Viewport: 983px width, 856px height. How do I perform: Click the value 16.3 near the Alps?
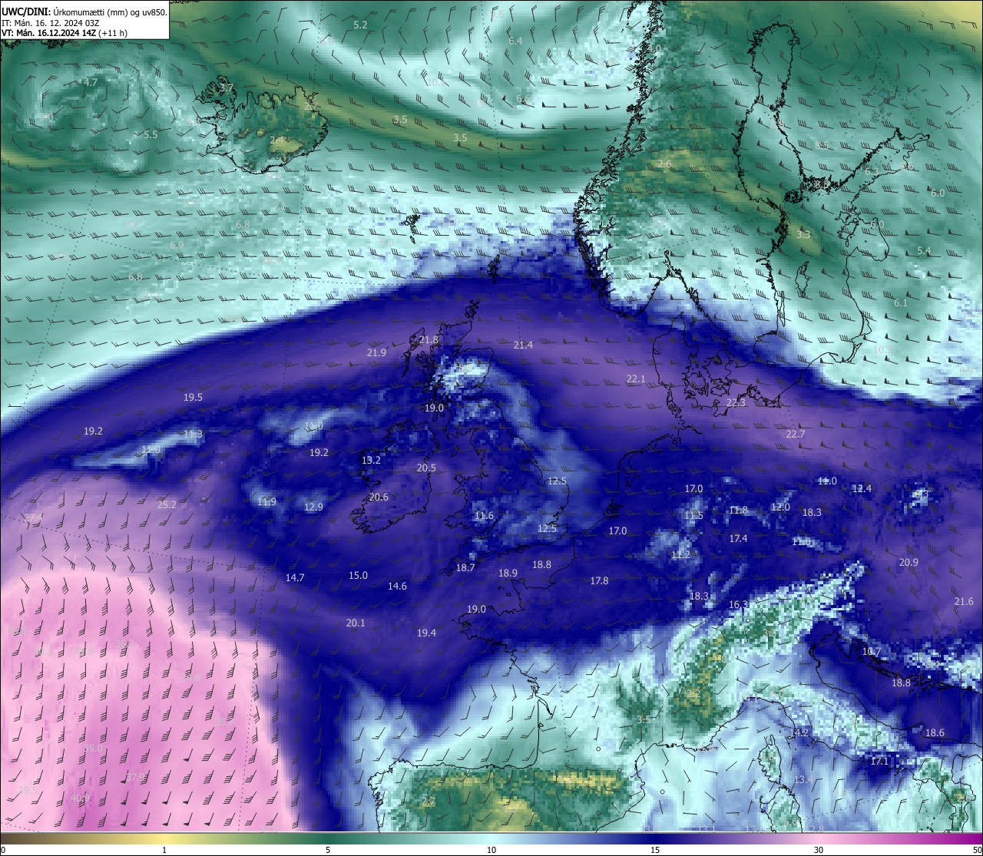[x=737, y=604]
